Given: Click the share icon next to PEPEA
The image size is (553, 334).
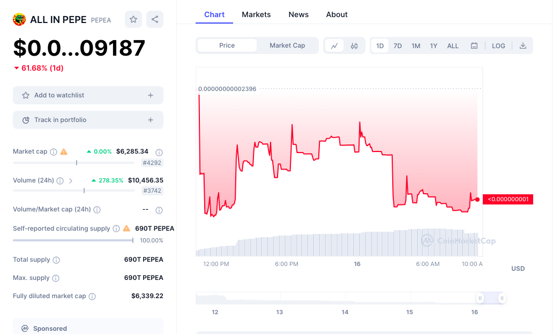Looking at the screenshot, I should pyautogui.click(x=155, y=19).
